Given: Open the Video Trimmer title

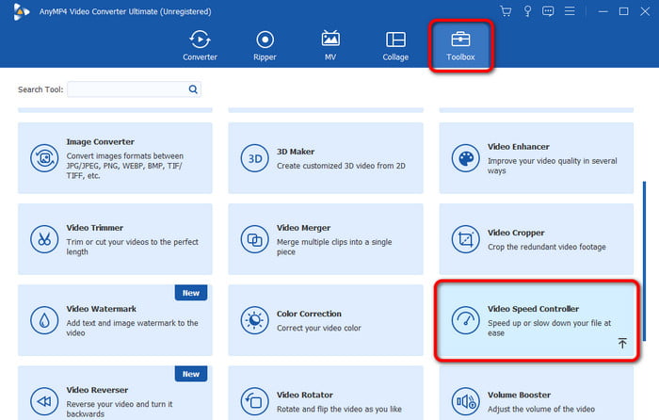Looking at the screenshot, I should [x=94, y=228].
